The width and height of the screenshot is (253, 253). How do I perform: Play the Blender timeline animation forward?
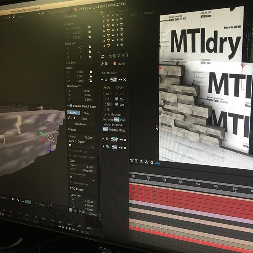click(70, 228)
